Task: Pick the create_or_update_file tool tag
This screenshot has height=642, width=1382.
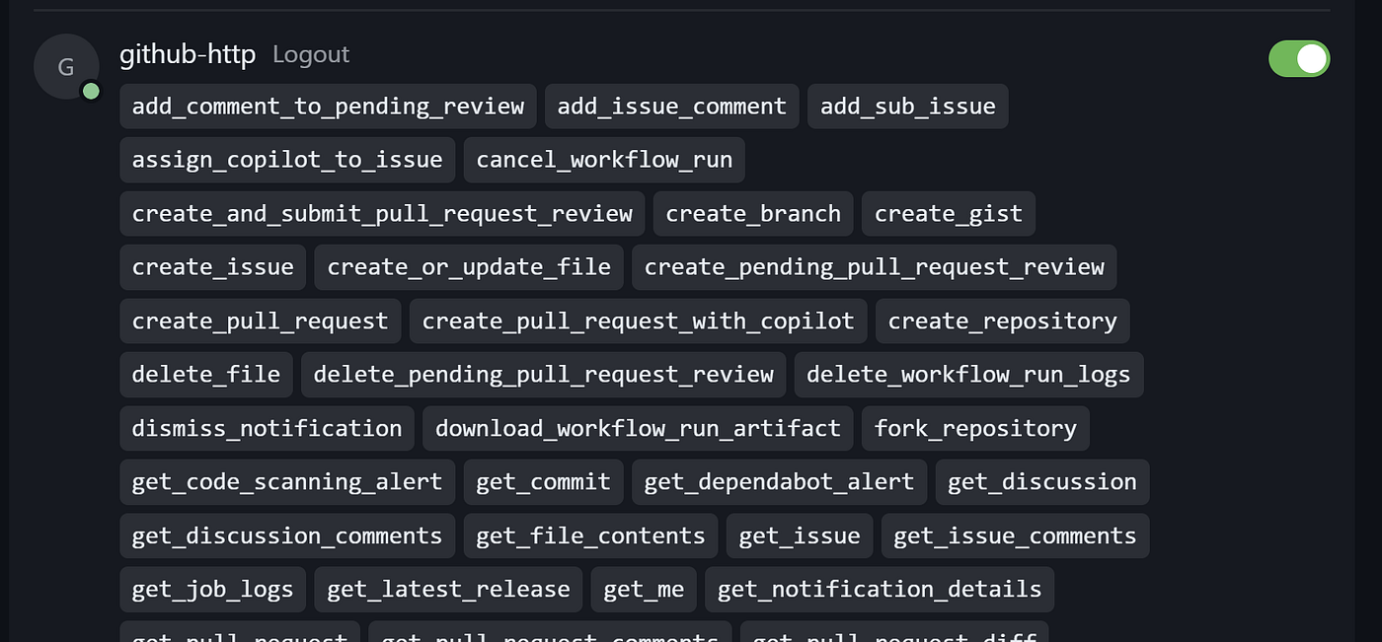Action: click(x=469, y=267)
